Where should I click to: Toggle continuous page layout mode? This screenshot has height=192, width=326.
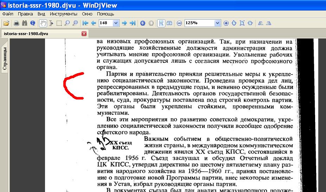click(x=161, y=23)
